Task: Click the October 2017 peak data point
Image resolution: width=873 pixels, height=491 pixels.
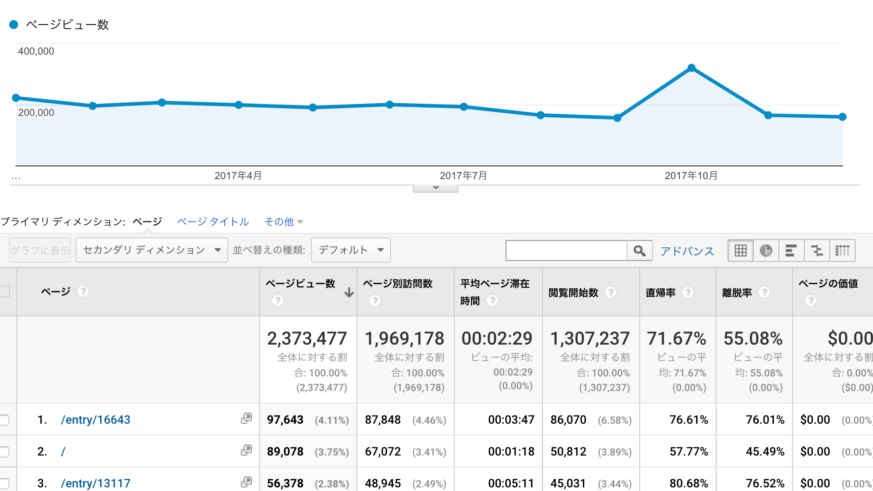Action: coord(692,68)
